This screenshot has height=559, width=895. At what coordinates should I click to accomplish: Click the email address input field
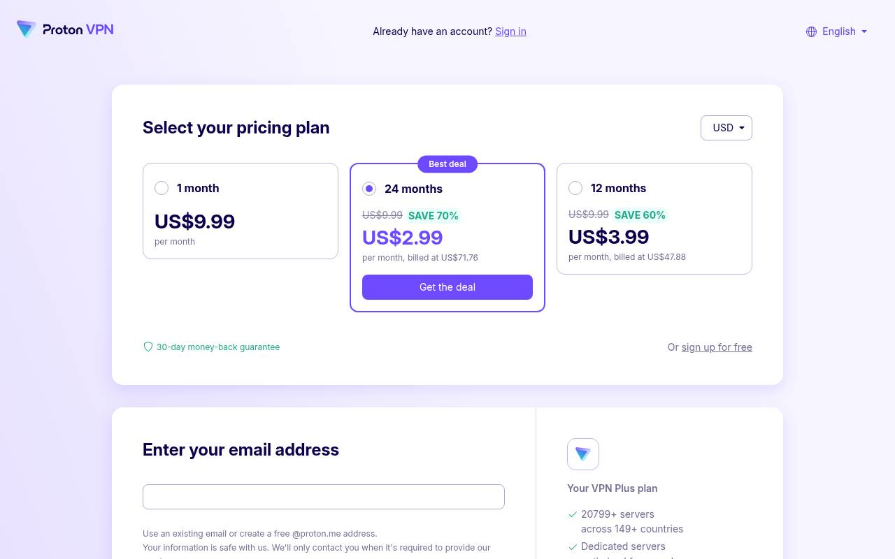click(324, 497)
